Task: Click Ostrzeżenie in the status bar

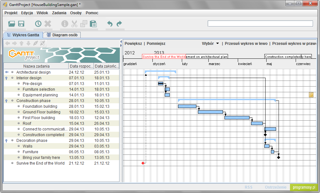Action: [x=276, y=187]
